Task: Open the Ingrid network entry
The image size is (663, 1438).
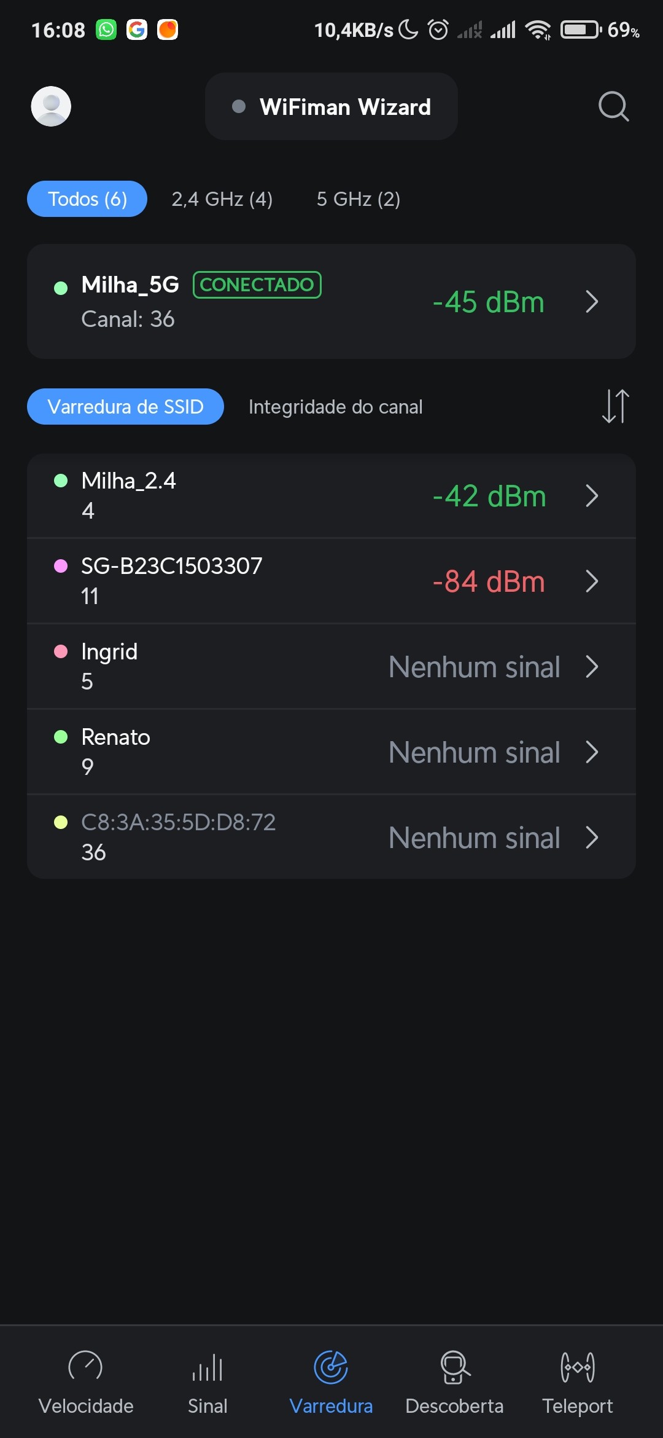Action: point(331,667)
